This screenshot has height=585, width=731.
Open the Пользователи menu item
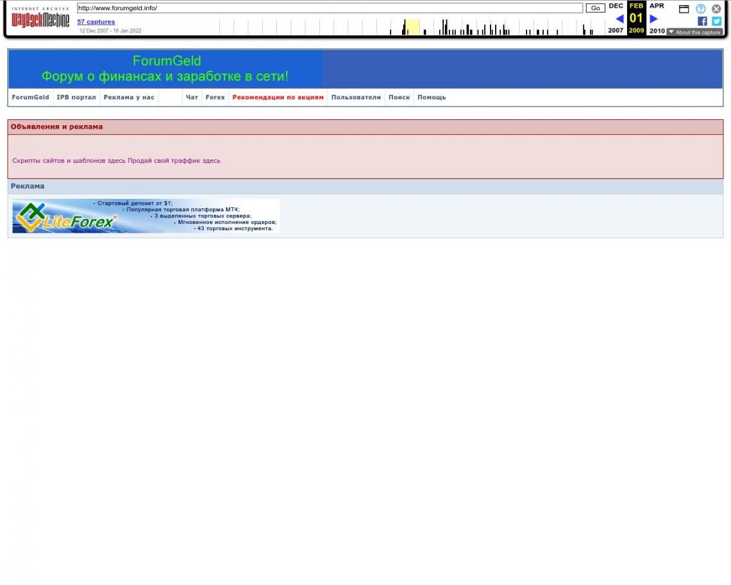coord(356,97)
